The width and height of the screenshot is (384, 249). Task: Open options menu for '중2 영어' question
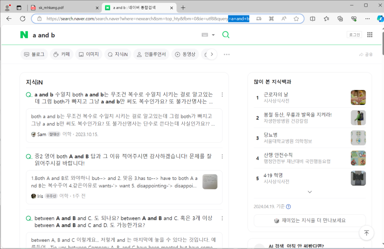click(x=222, y=157)
